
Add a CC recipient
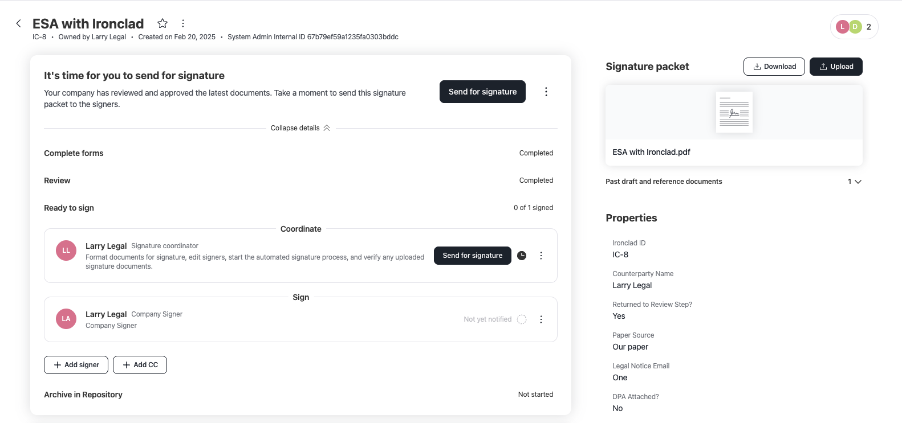(140, 364)
